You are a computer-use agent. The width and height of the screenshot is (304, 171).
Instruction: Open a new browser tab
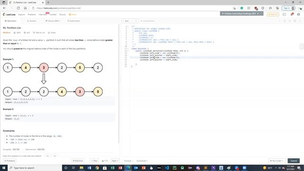(48, 2)
